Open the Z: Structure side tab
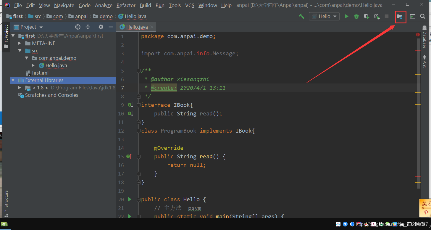This screenshot has width=431, height=230. tap(6, 204)
